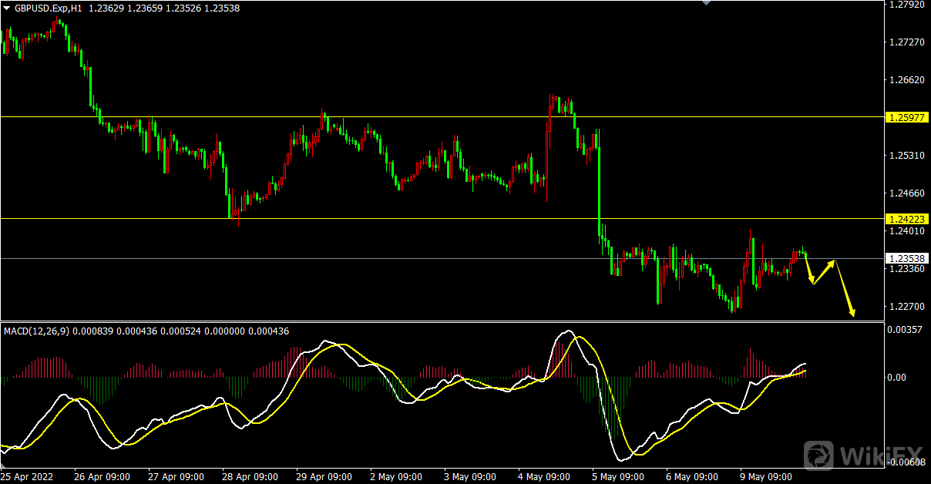Click the 25 Apr 2022 date label
The width and height of the screenshot is (931, 484).
click(x=26, y=477)
